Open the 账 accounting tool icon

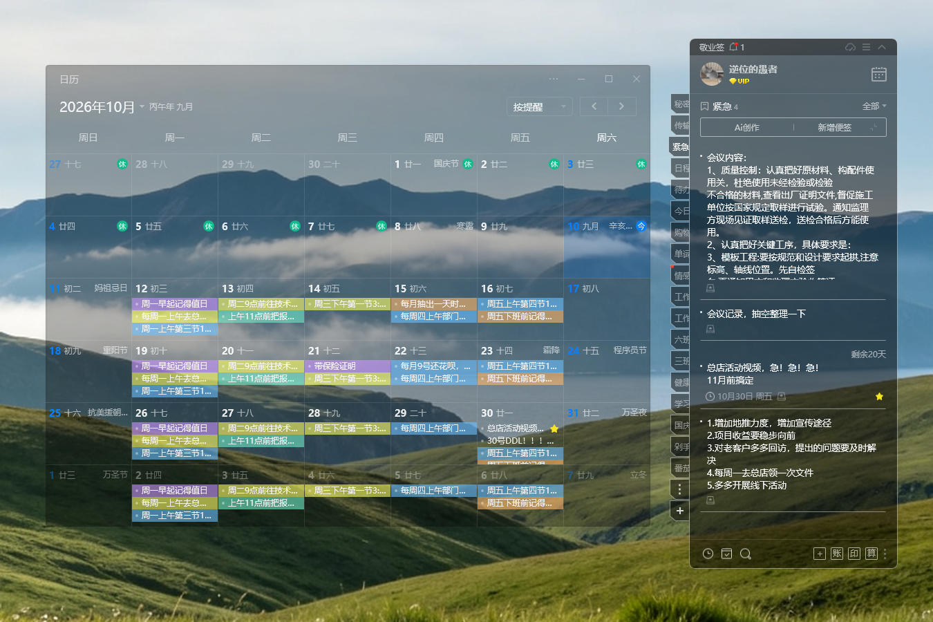pos(837,554)
